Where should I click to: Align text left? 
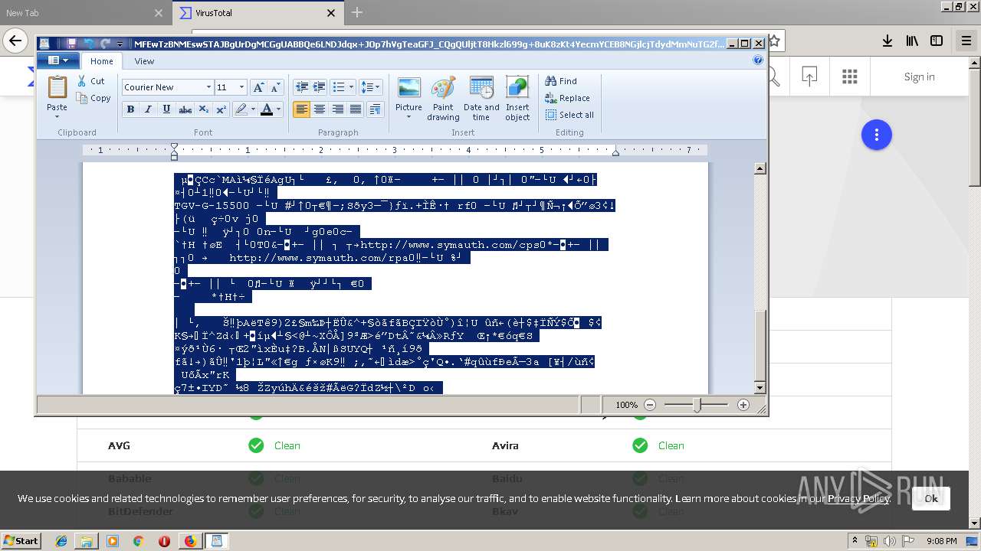click(x=302, y=109)
